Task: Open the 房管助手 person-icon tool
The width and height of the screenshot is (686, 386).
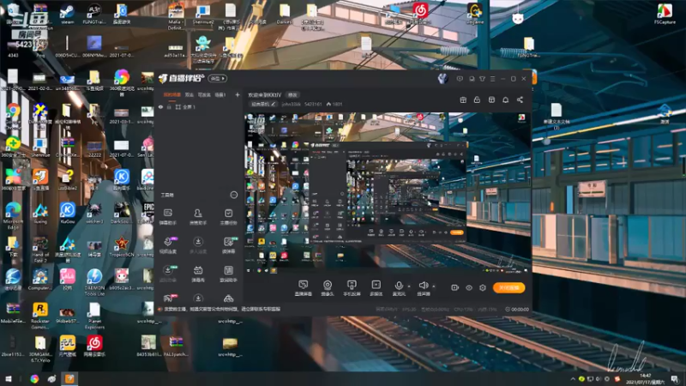Action: (198, 216)
